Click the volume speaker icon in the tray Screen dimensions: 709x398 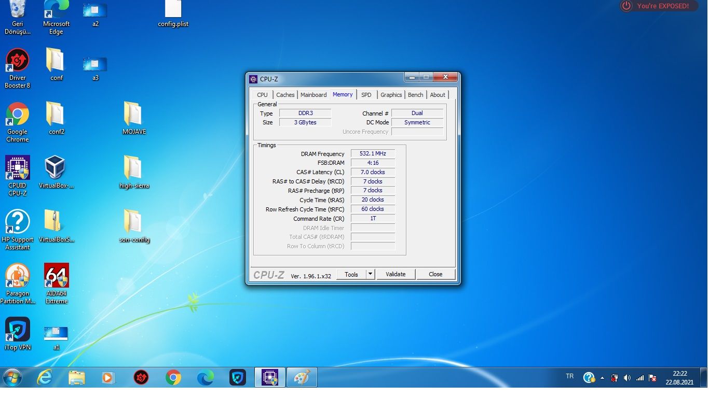(627, 378)
